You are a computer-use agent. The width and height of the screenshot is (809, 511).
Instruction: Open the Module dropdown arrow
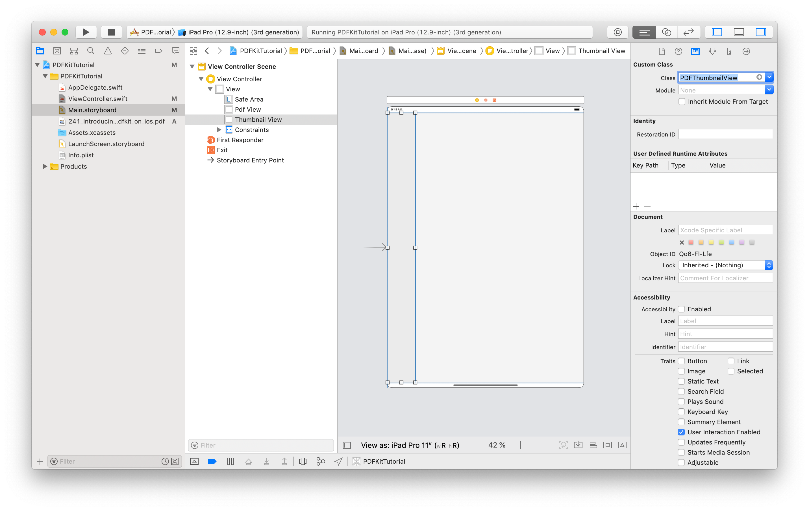coord(769,90)
